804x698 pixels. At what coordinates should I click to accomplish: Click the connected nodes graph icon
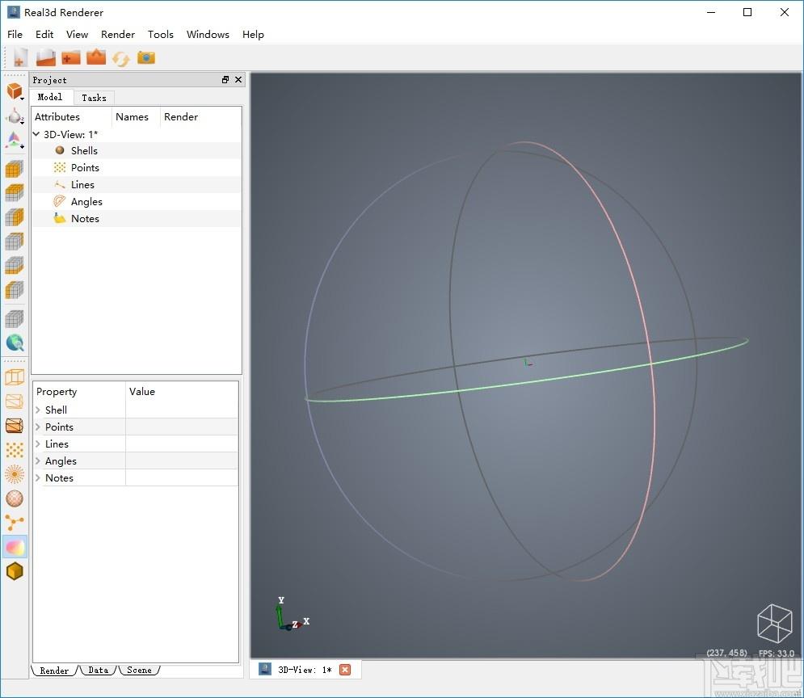point(15,523)
